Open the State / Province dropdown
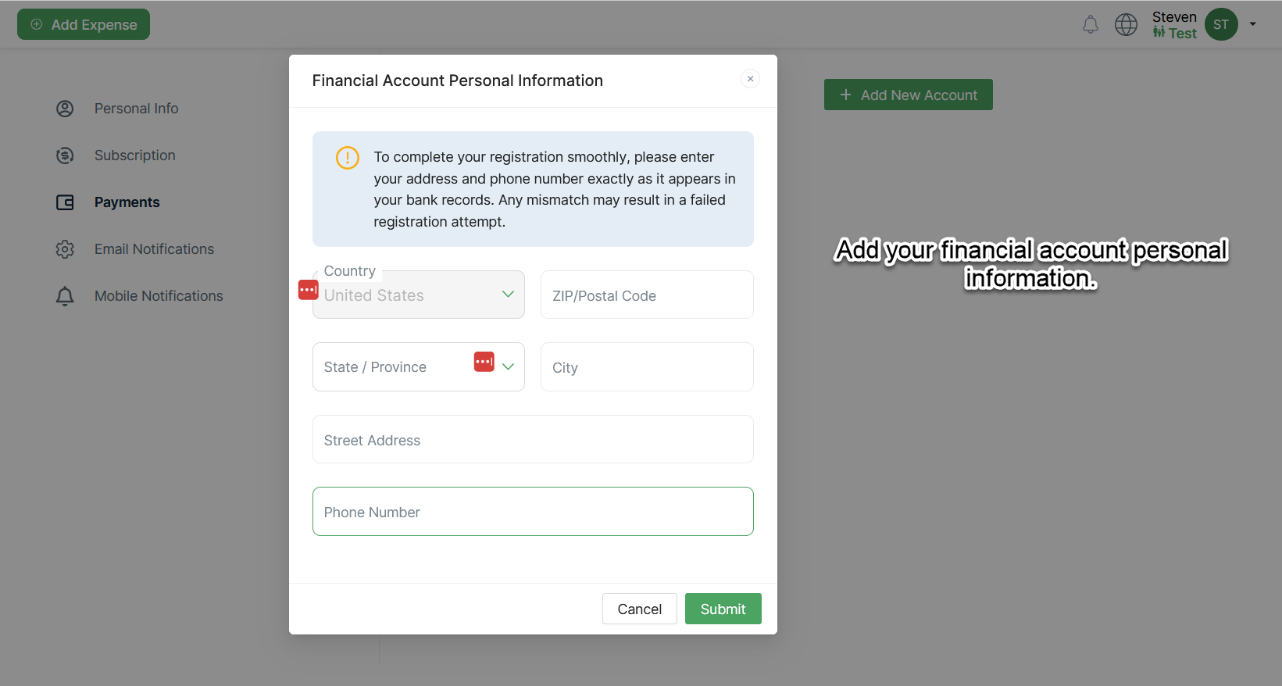 point(508,366)
